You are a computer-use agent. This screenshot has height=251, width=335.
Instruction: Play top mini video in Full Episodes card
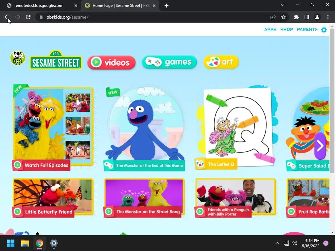pyautogui.click(x=78, y=103)
